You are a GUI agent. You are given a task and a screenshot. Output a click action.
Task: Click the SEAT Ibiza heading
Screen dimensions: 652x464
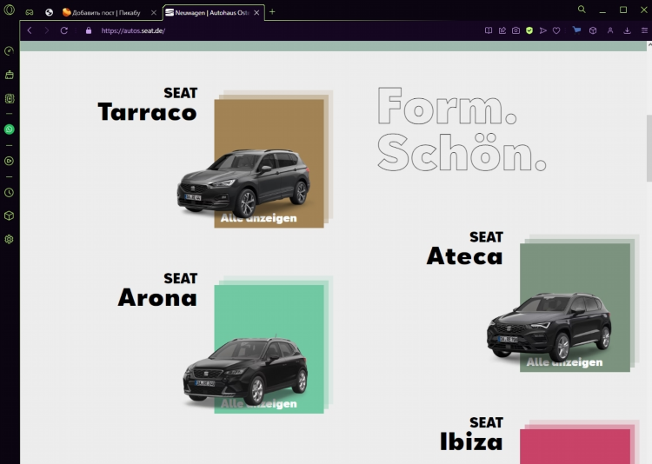(472, 434)
